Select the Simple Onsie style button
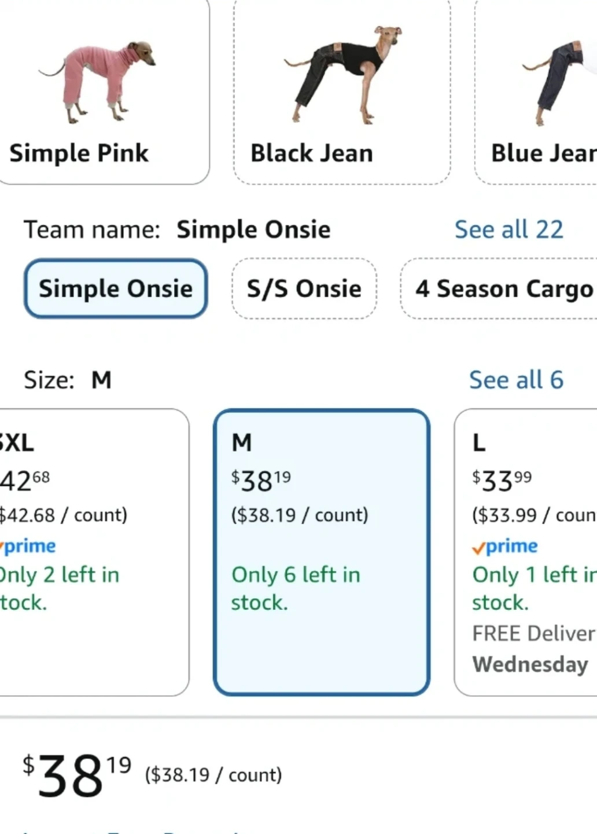Image resolution: width=597 pixels, height=834 pixels. pos(116,288)
